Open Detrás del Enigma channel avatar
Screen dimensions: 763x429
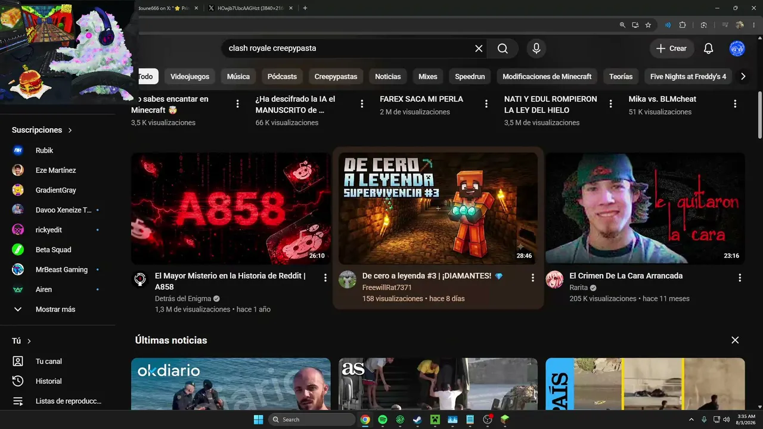[x=140, y=279]
